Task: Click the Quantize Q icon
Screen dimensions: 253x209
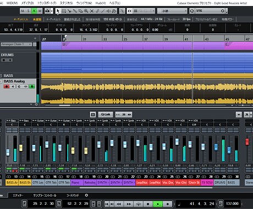Action: 192,11
